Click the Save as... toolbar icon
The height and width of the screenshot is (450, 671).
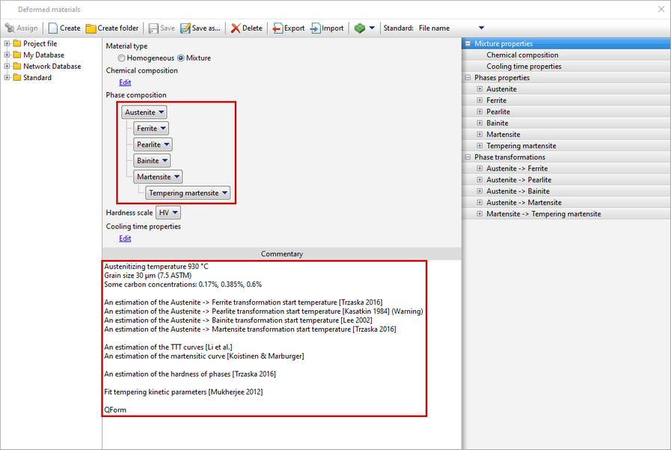click(x=186, y=28)
